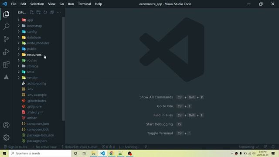Open the Source Control view
The height and width of the screenshot is (157, 279).
[x=6, y=39]
